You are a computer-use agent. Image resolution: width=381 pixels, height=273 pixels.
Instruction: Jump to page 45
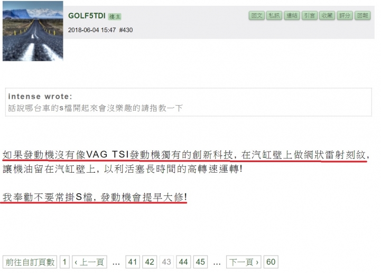[200, 262]
